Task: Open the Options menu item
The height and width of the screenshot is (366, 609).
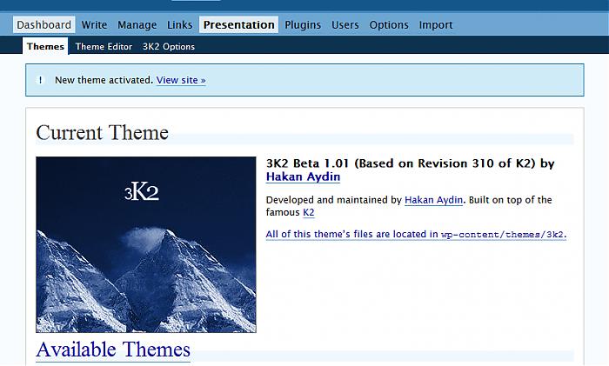Action: (389, 25)
